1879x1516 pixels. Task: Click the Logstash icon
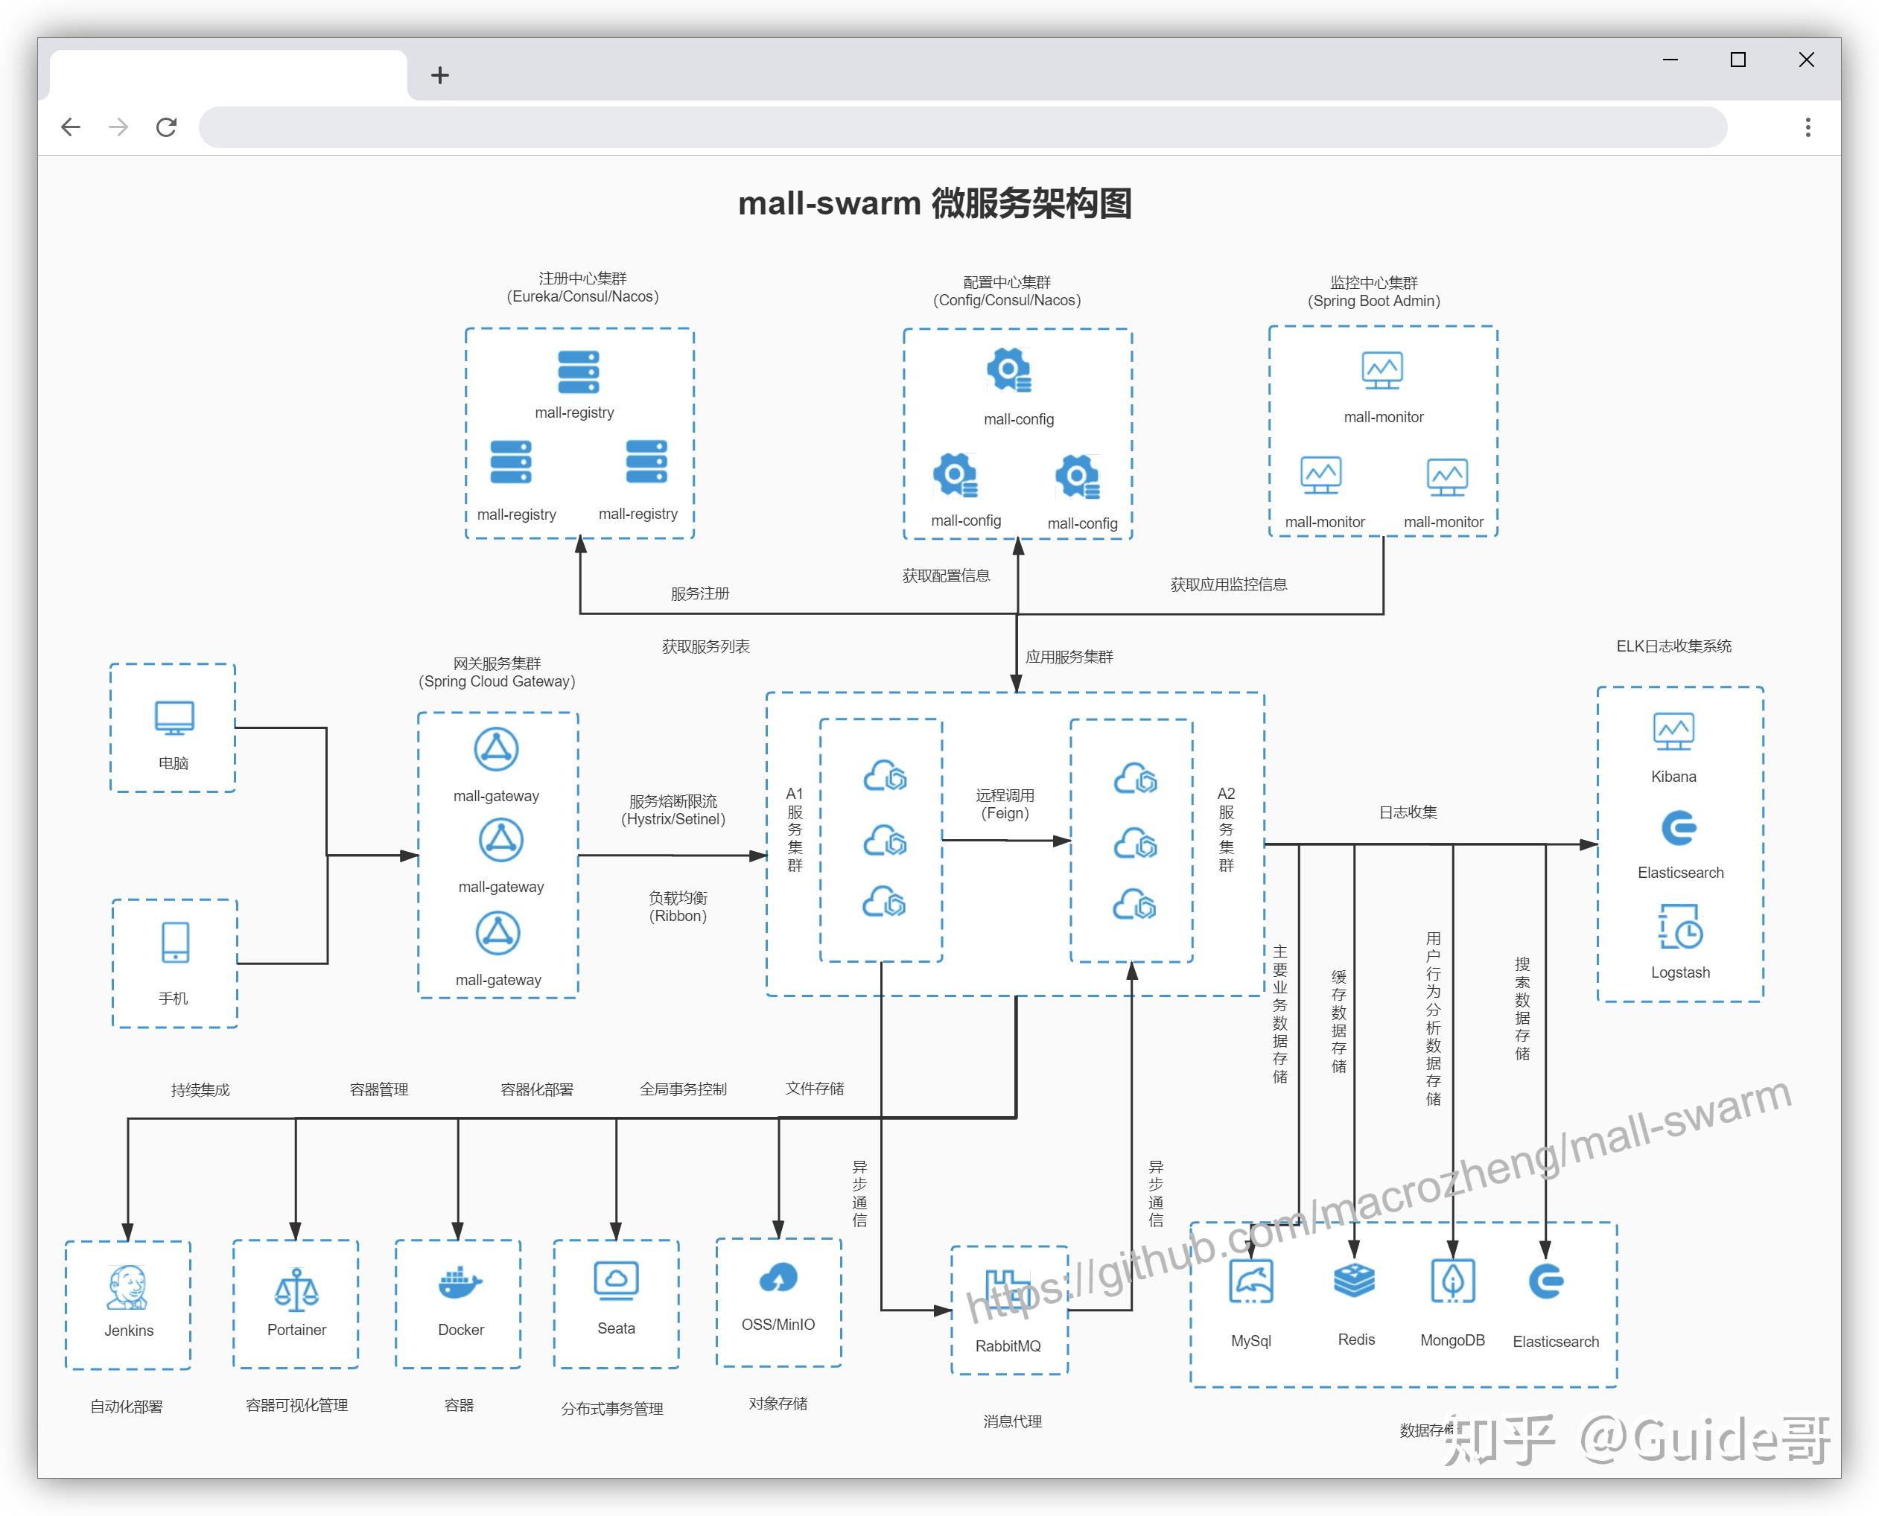click(x=1680, y=926)
